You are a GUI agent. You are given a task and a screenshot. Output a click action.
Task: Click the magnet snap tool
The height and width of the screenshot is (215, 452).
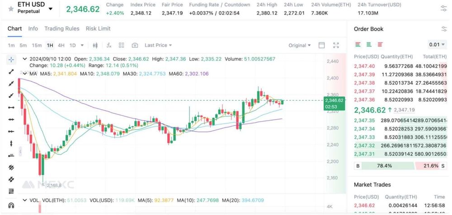[x=11, y=205]
